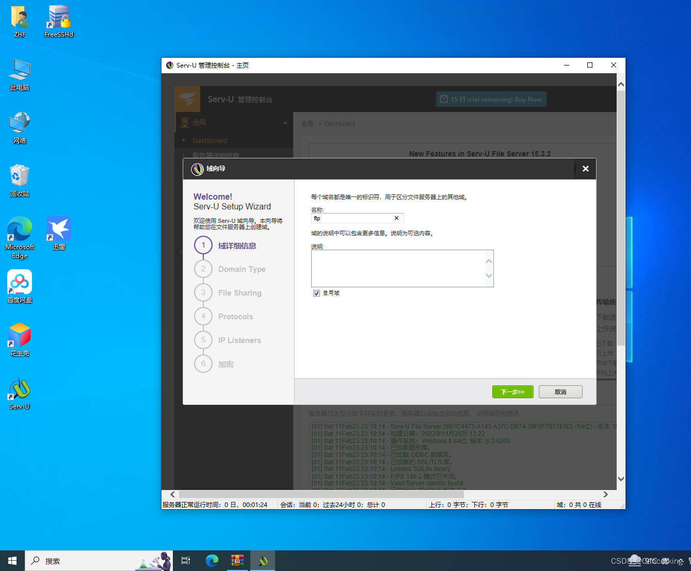
Task: Click the Welcome! heading in wizard
Action: coord(213,197)
